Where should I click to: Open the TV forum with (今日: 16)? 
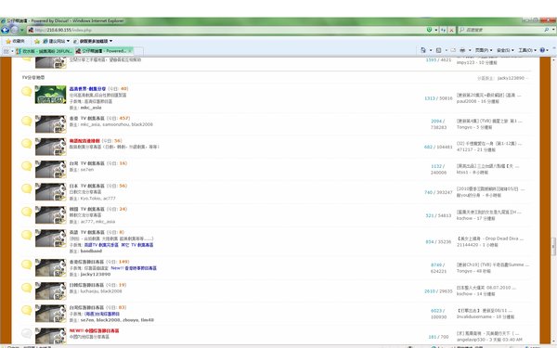tap(86, 163)
